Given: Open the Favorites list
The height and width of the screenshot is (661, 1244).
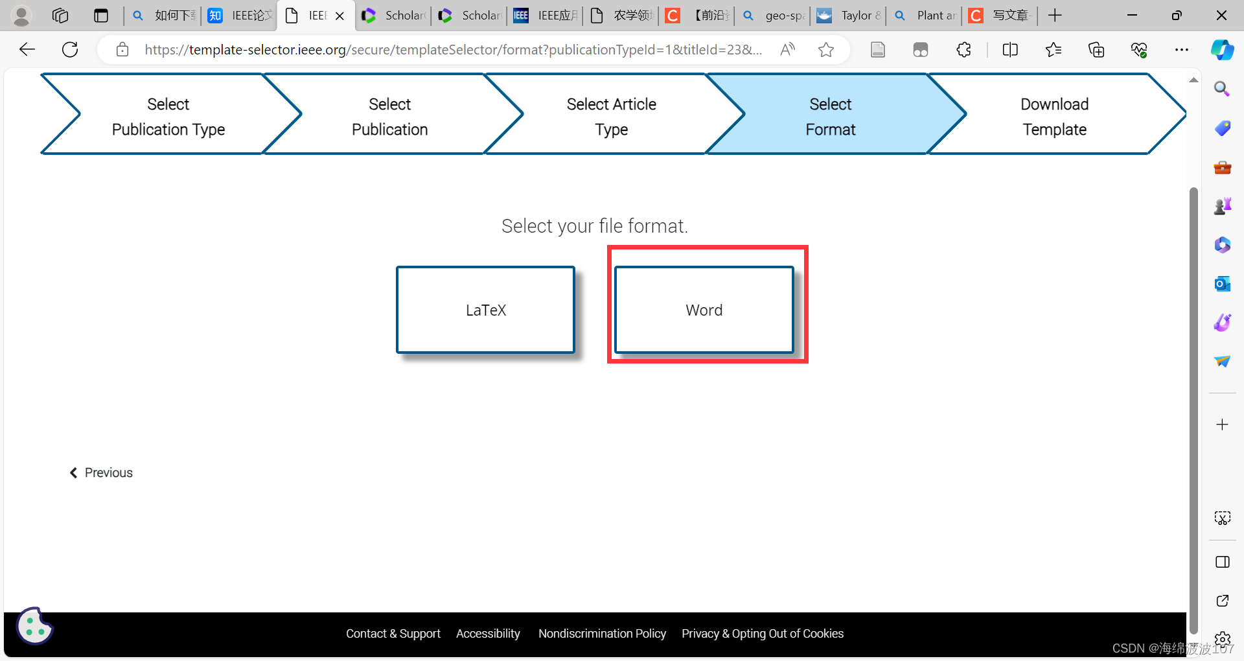Looking at the screenshot, I should coord(1054,49).
